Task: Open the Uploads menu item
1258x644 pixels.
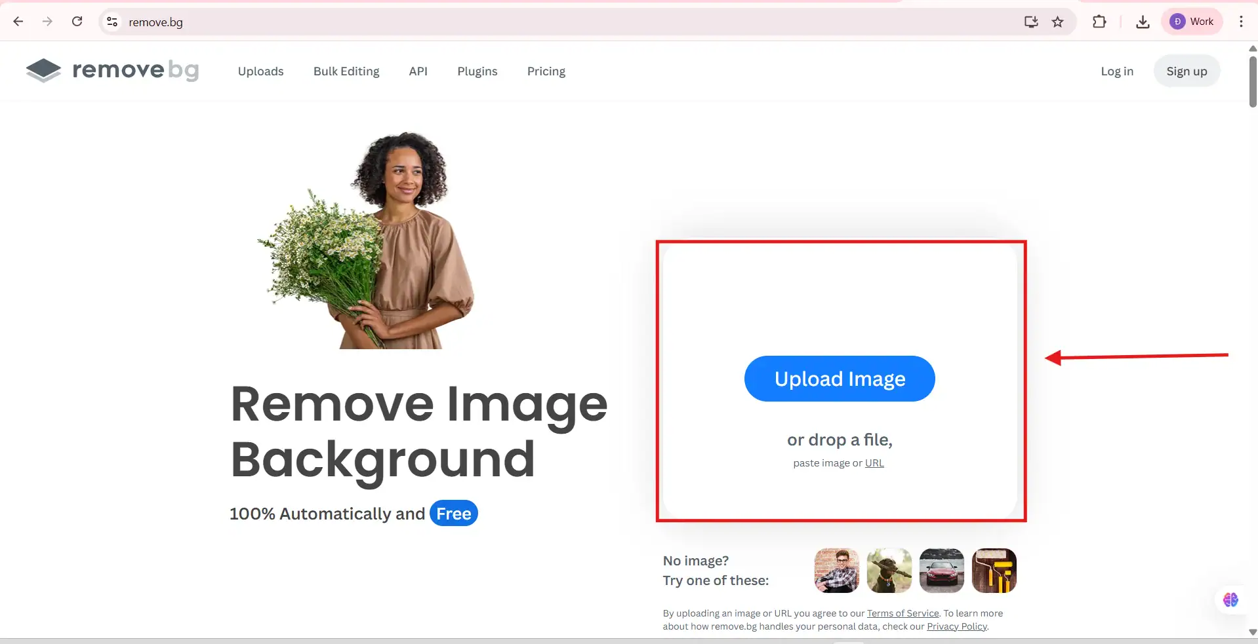Action: [x=260, y=71]
